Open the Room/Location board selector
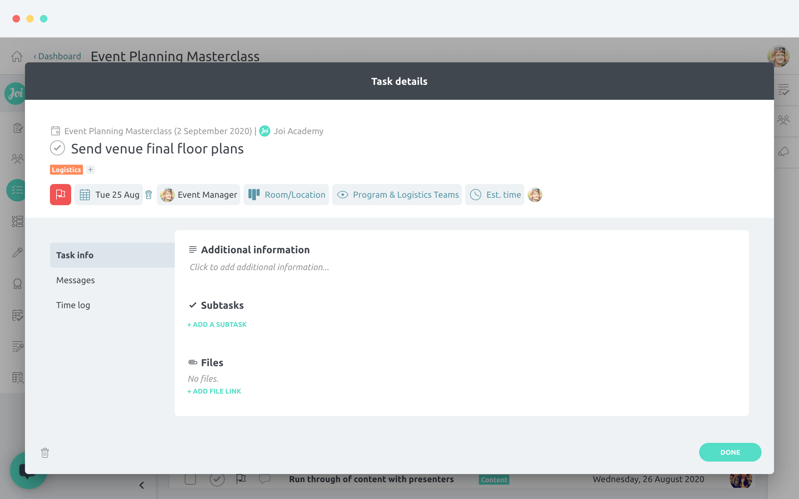This screenshot has width=799, height=499. click(286, 195)
